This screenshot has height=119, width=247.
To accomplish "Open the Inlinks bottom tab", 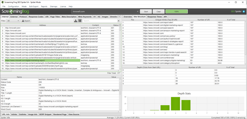I will (14, 114).
